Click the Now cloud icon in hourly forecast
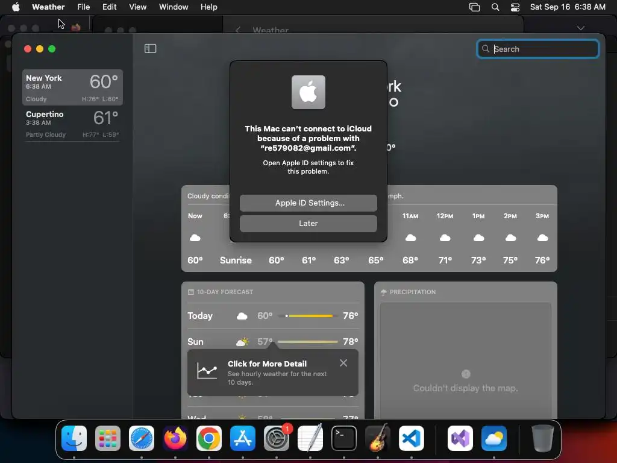The width and height of the screenshot is (617, 463). (195, 238)
